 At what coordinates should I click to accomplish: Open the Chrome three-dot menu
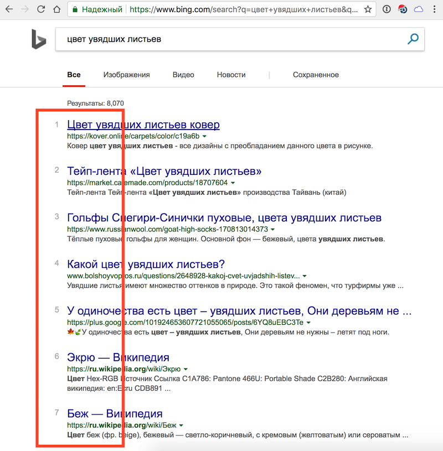434,9
